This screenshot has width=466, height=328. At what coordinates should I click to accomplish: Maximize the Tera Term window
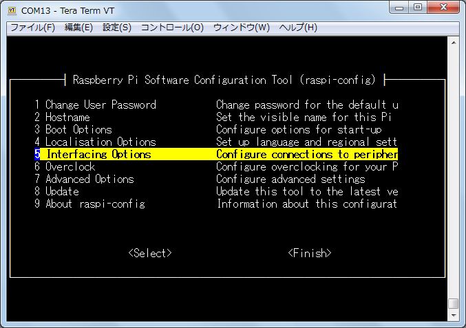tap(418, 8)
